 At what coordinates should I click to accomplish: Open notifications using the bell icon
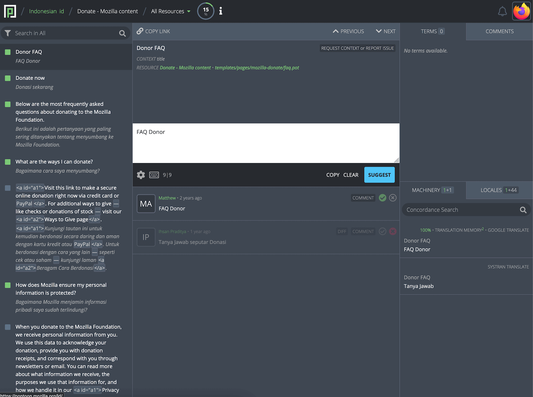point(502,11)
